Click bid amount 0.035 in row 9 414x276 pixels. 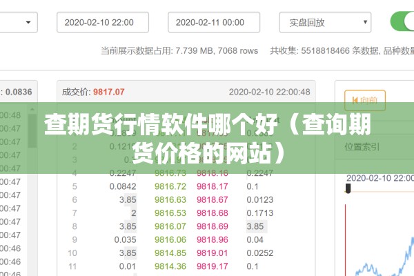click(125, 239)
